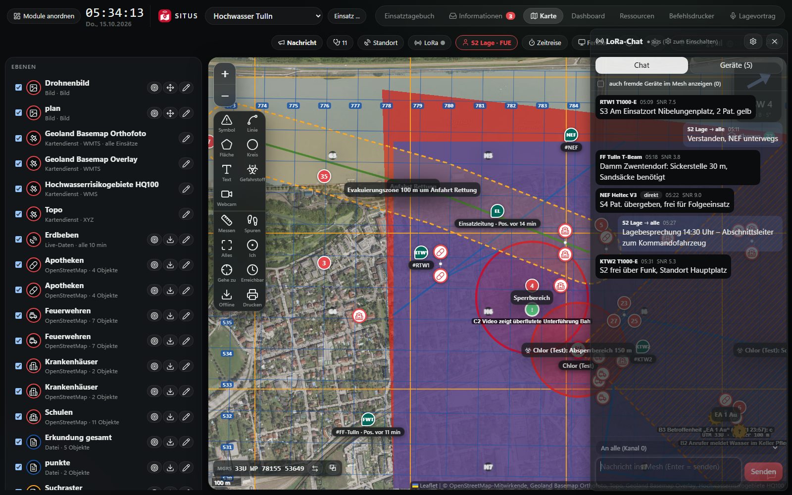Disable the Erkundung gesamt layer checkbox
792x495 pixels.
click(x=19, y=442)
